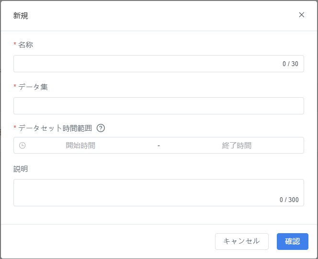The height and width of the screenshot is (259, 318).
Task: Open the データ集 selection dropdown
Action: pyautogui.click(x=159, y=106)
